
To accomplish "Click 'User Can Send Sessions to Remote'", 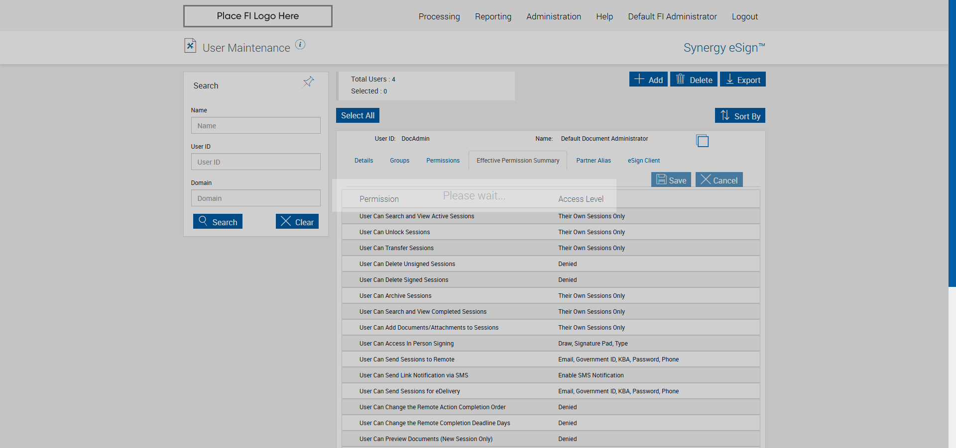I will coord(407,359).
